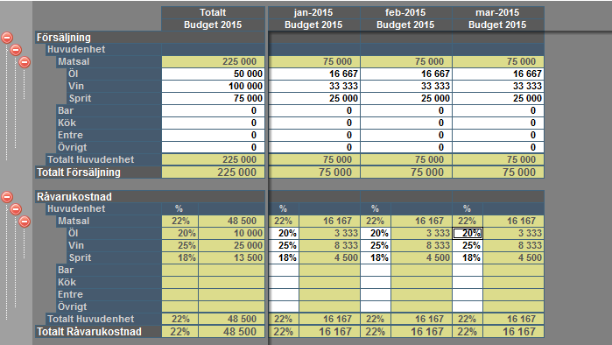Viewport: 612px width, 345px height.
Task: Select the Öl total budget cell 50 000
Action: coord(213,74)
